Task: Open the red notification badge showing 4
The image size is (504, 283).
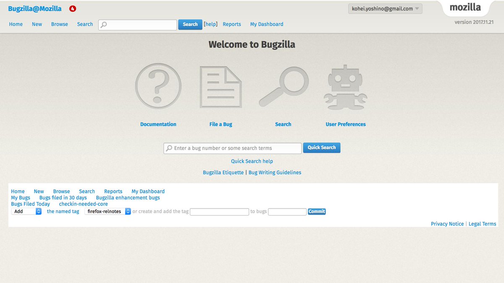Action: (73, 8)
